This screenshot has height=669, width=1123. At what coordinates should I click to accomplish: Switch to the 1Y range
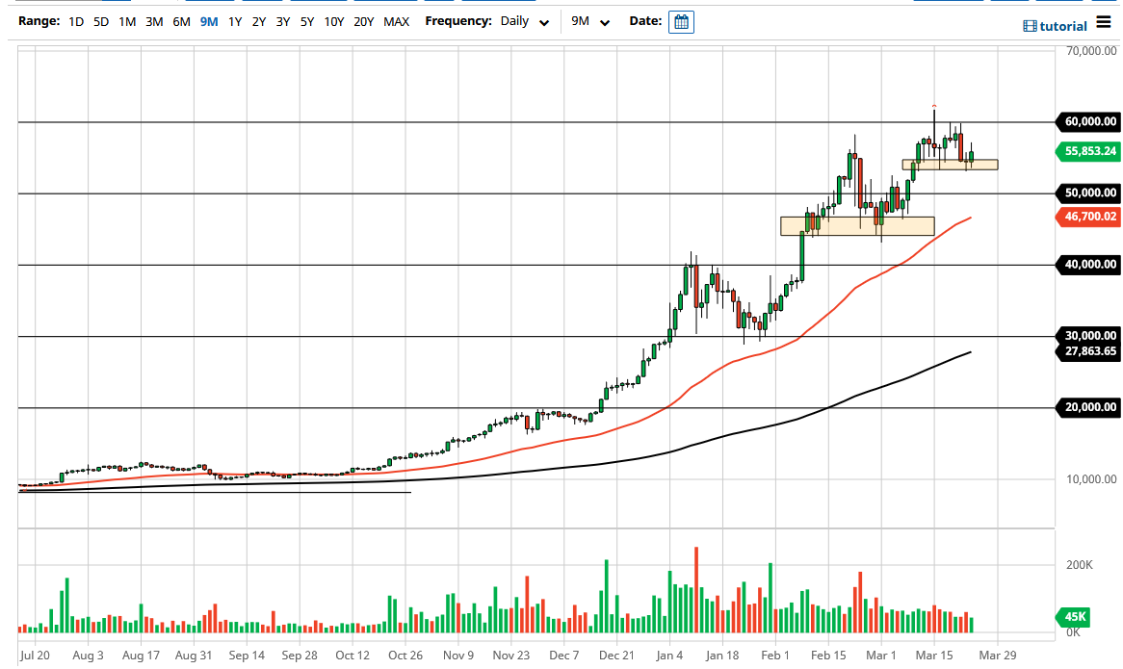[234, 21]
